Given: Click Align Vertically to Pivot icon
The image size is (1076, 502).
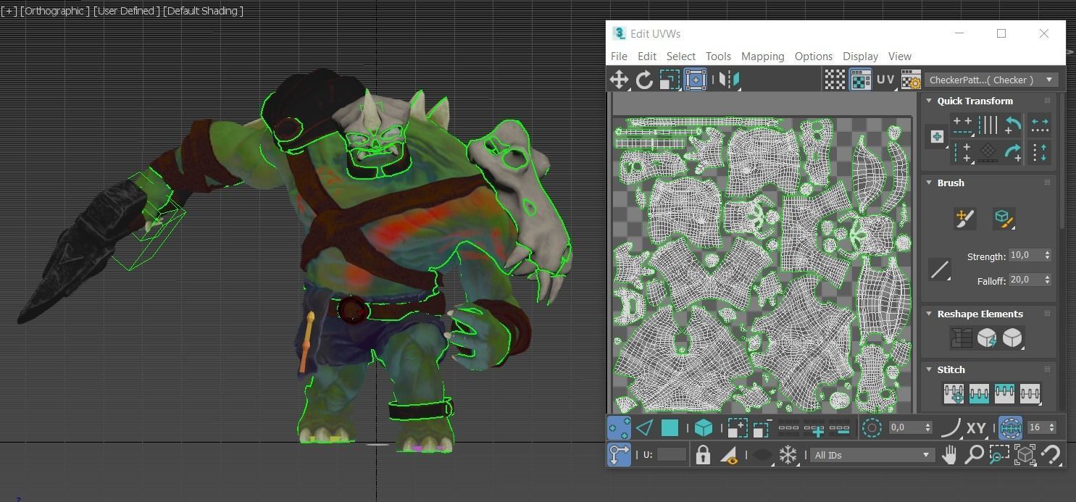Looking at the screenshot, I should [962, 152].
